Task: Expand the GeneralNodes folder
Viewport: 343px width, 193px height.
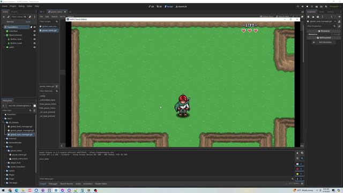Action: (5, 143)
